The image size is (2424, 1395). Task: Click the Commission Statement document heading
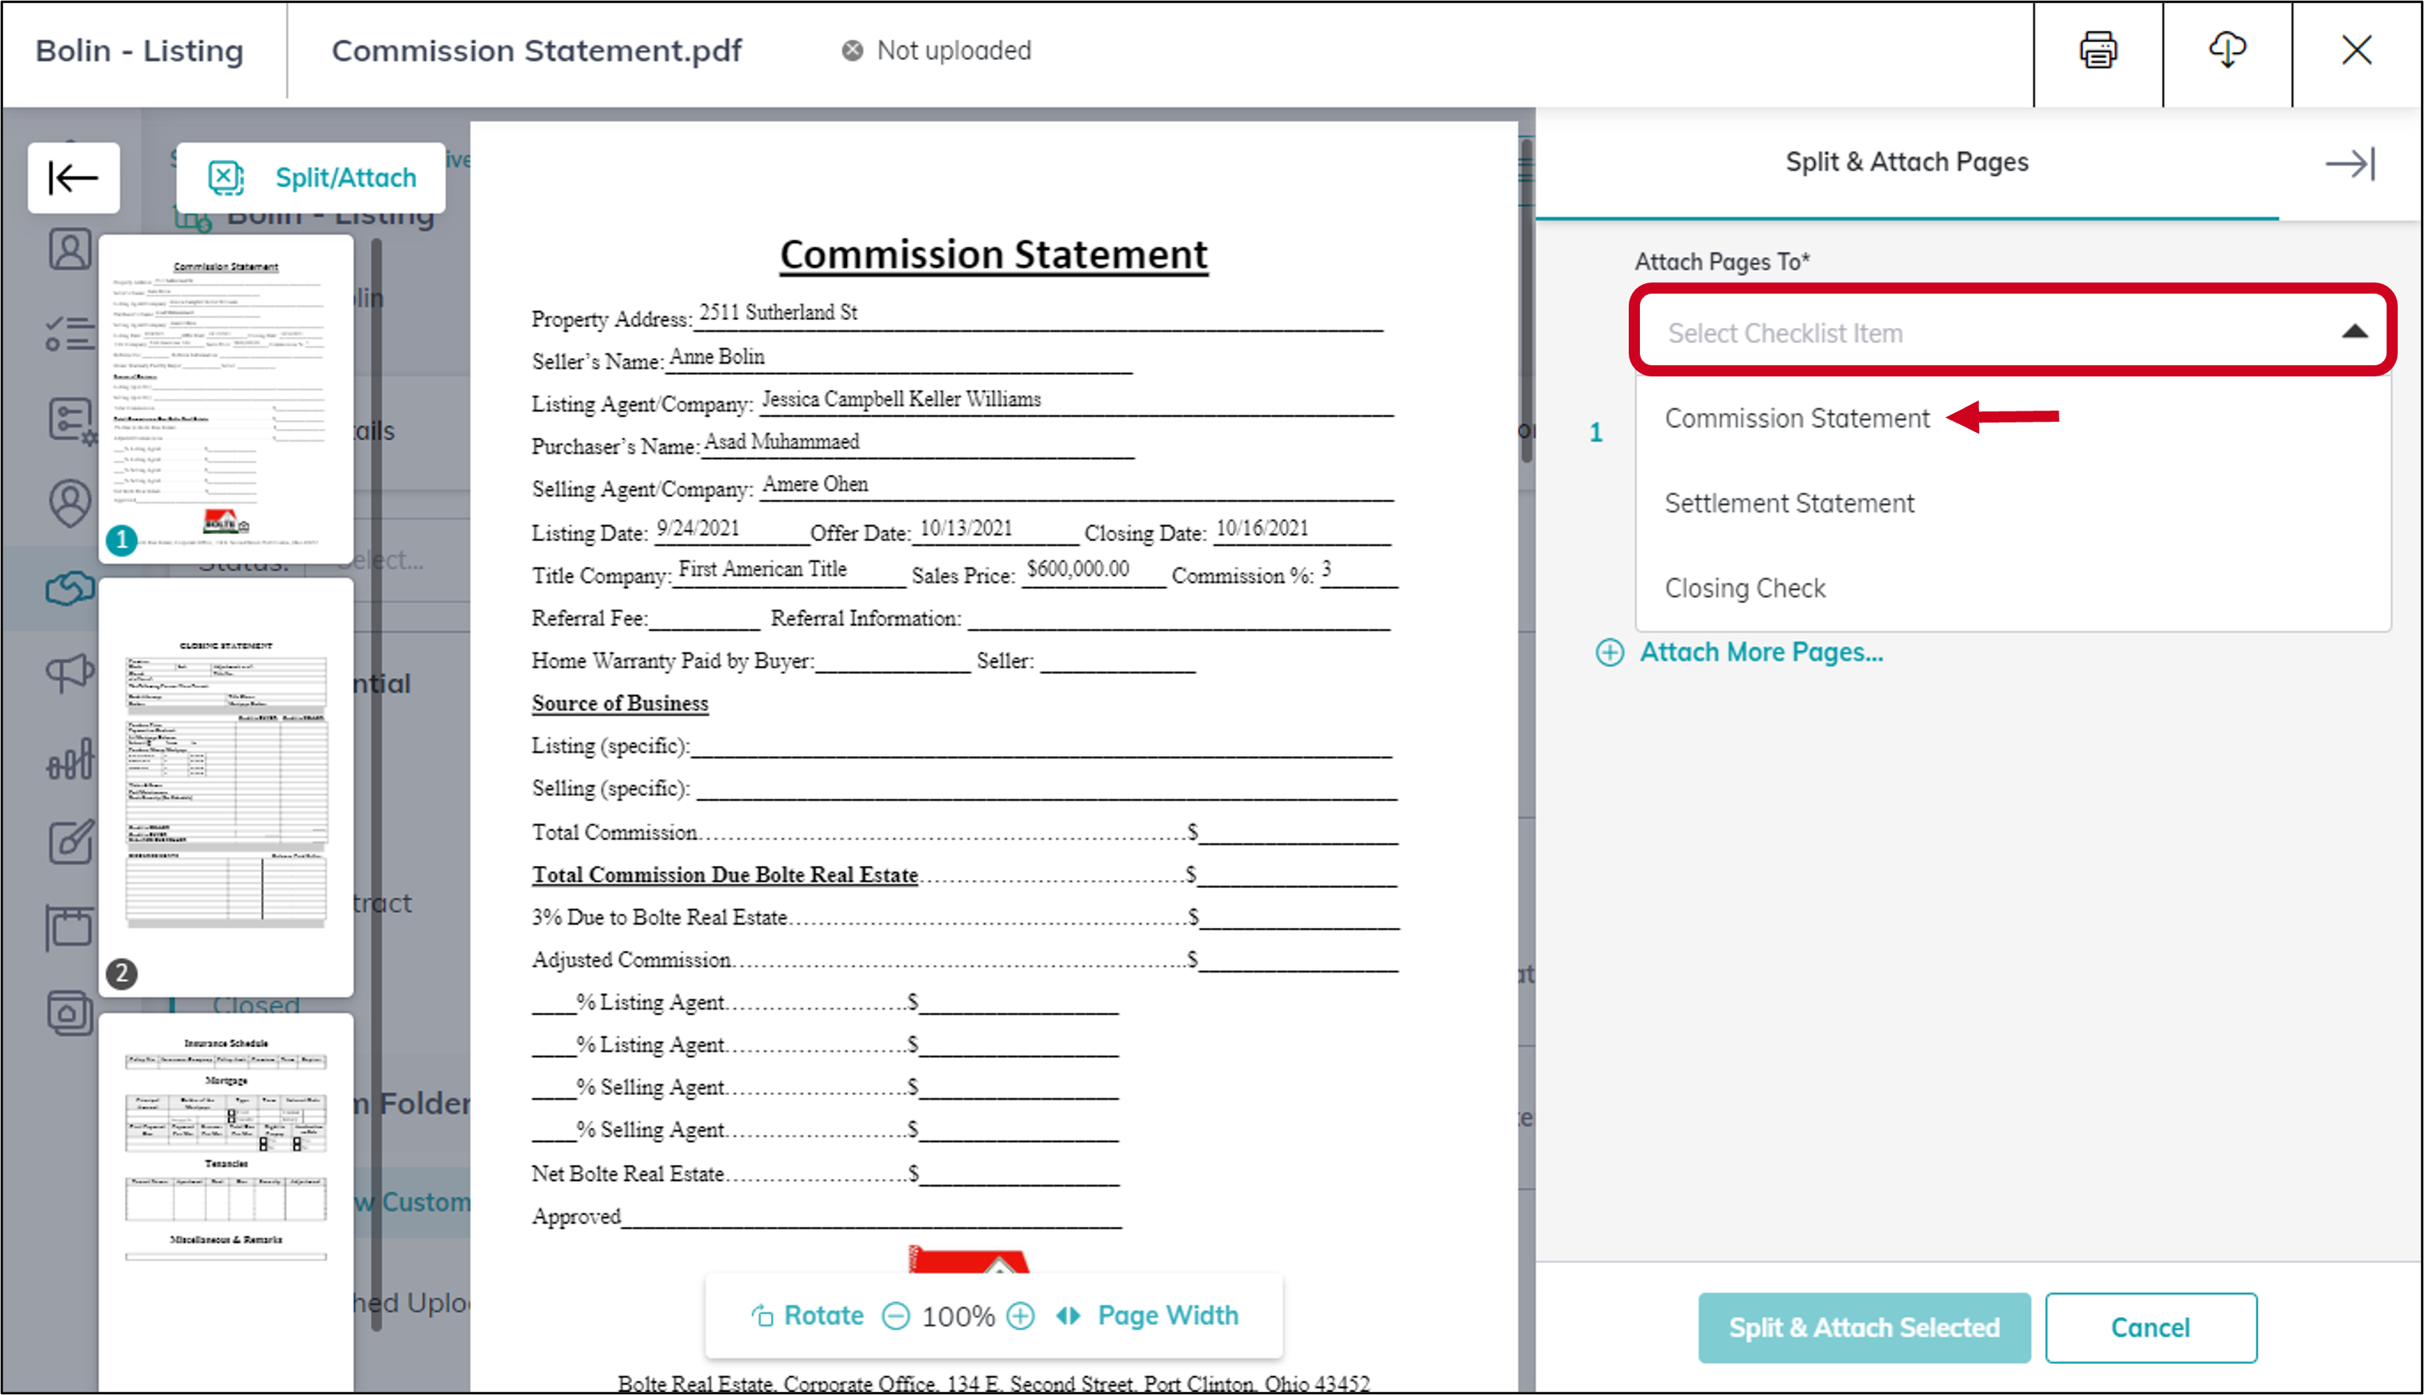[994, 255]
